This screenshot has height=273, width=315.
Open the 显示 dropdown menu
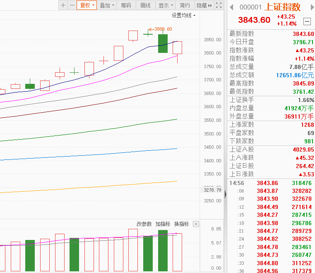tap(166, 5)
